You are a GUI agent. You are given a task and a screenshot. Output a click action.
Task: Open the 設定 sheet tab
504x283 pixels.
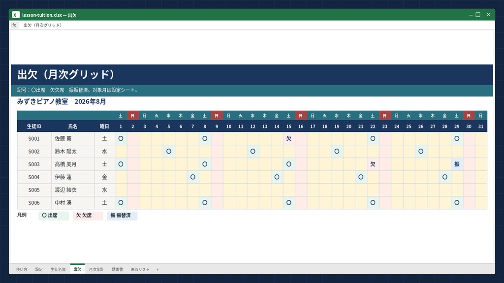tap(39, 270)
